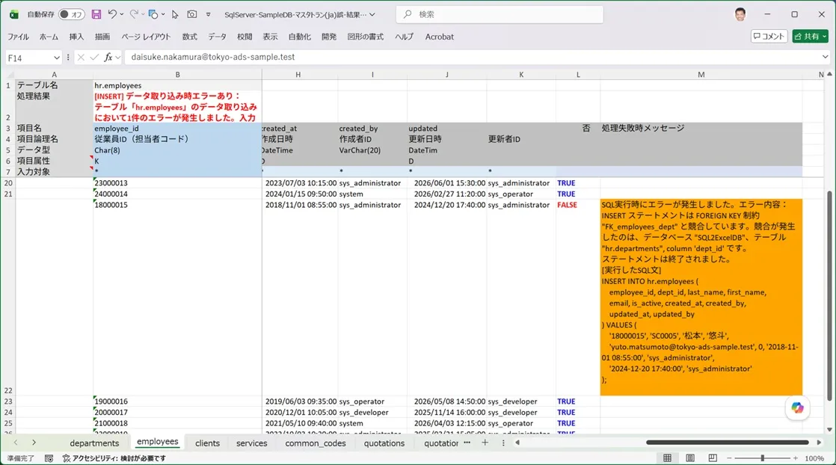Undo the last action
Viewport: 836px width, 465px height.
112,14
